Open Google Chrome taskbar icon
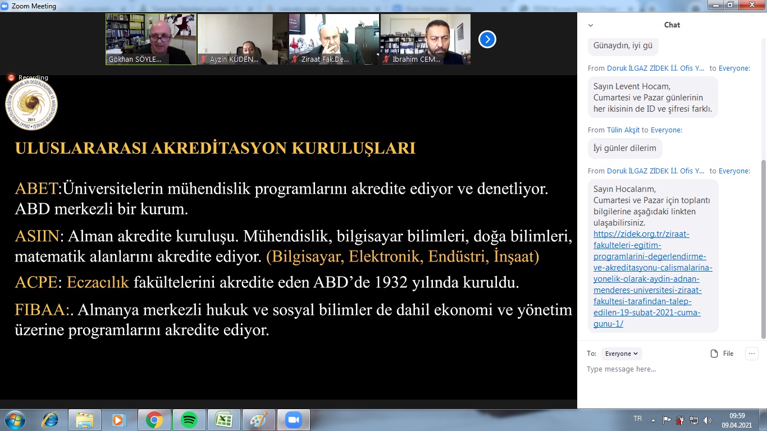767x431 pixels. (x=154, y=420)
